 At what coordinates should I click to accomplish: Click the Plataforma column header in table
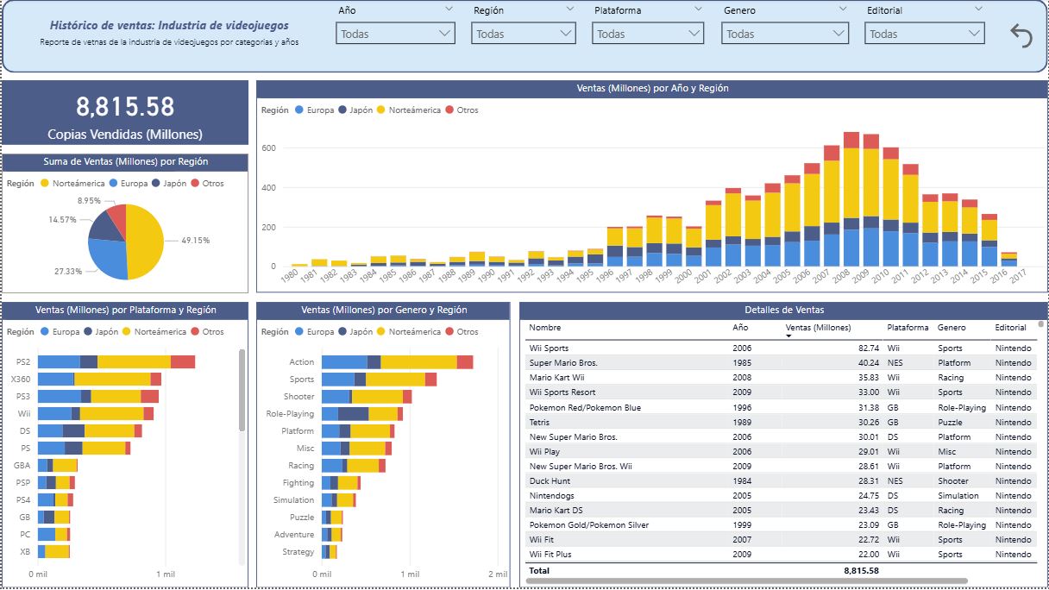tap(908, 328)
